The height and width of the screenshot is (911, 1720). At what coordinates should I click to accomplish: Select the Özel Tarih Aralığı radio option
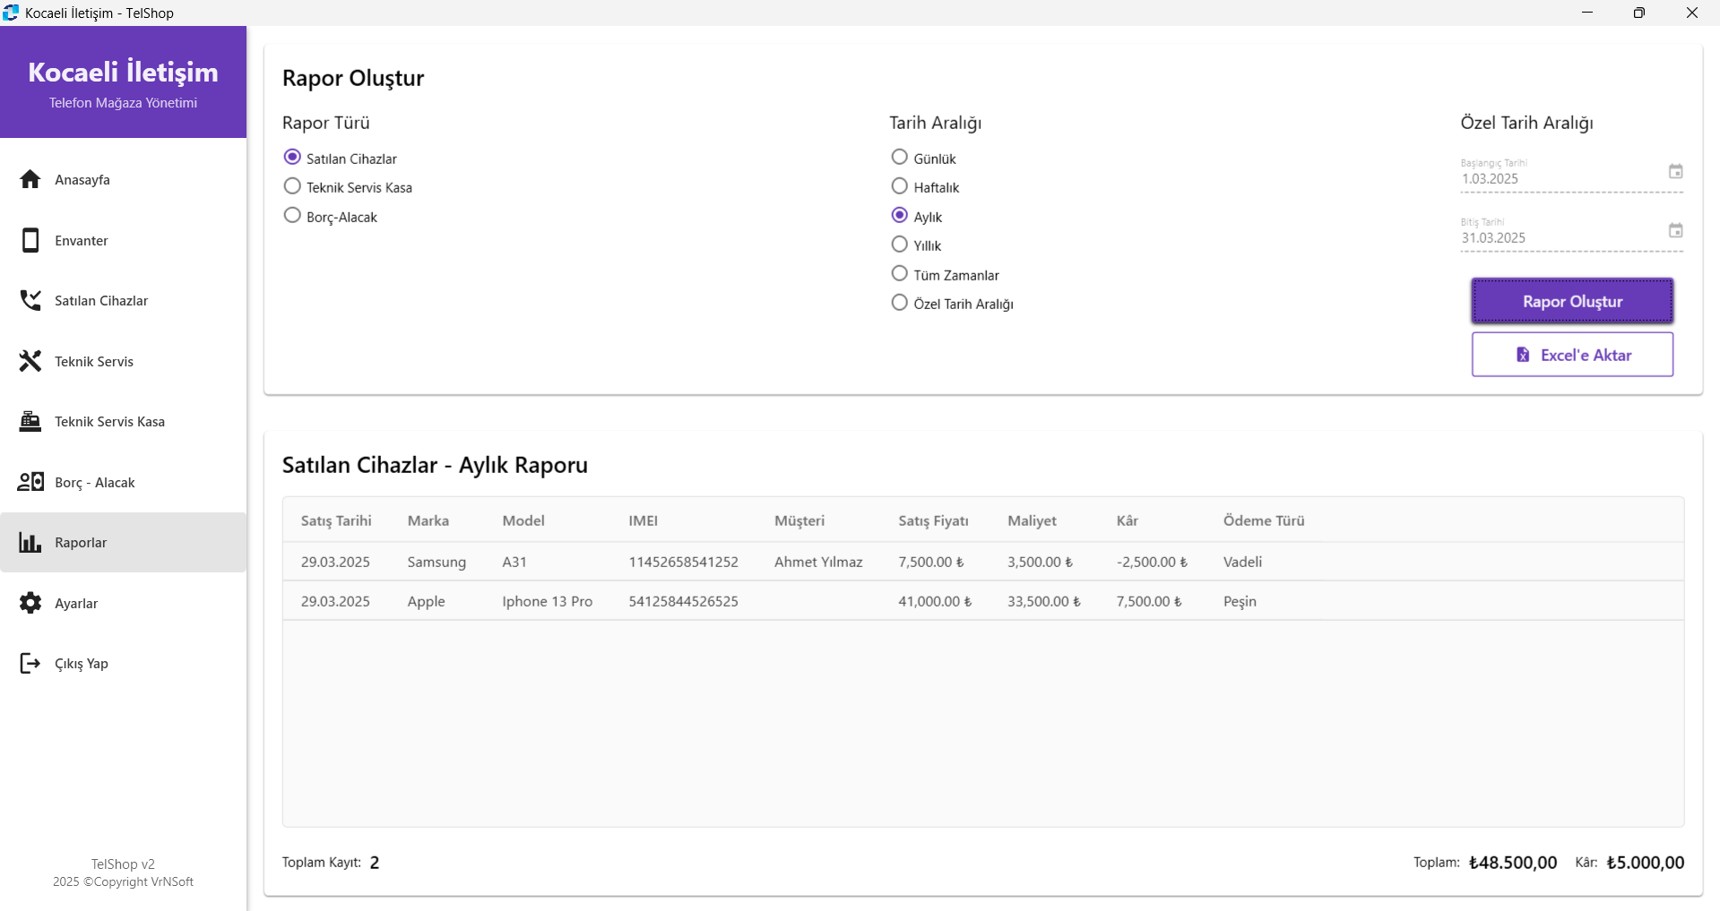coord(899,303)
